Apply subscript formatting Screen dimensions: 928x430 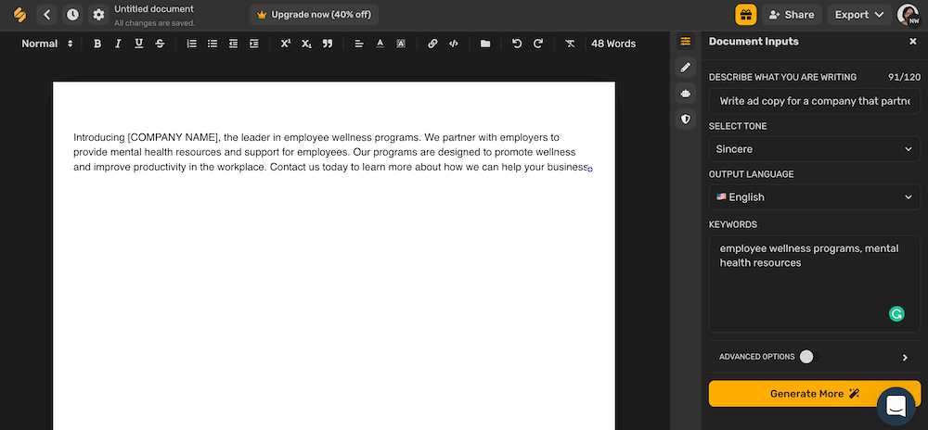coord(306,44)
